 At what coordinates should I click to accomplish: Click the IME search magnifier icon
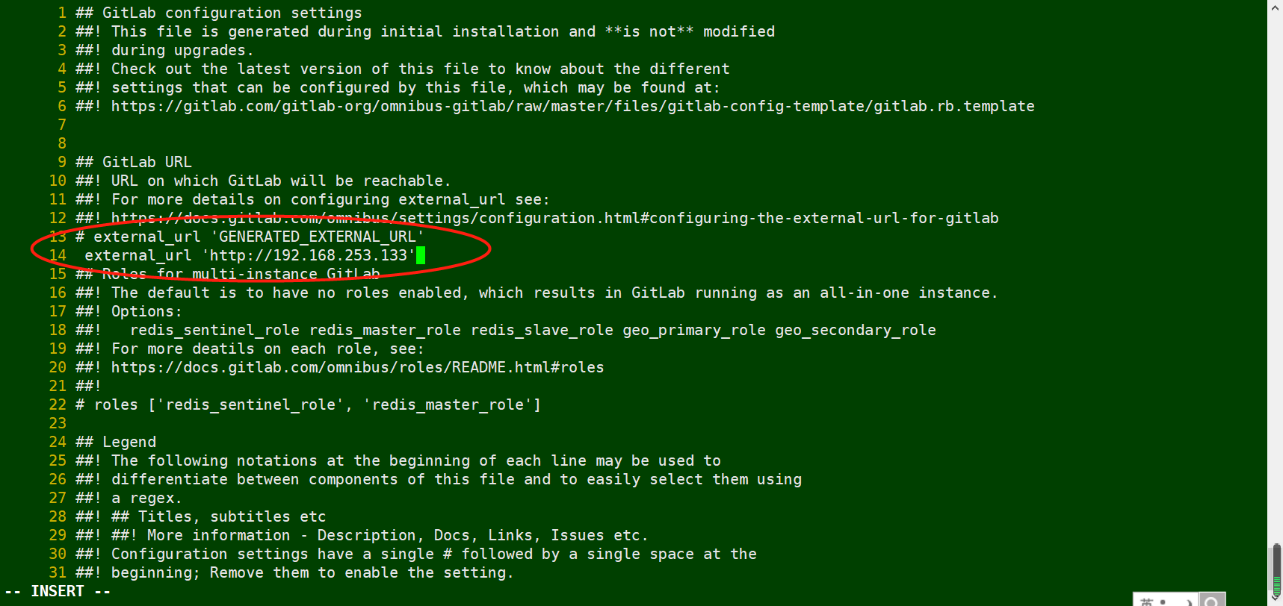point(1212,600)
